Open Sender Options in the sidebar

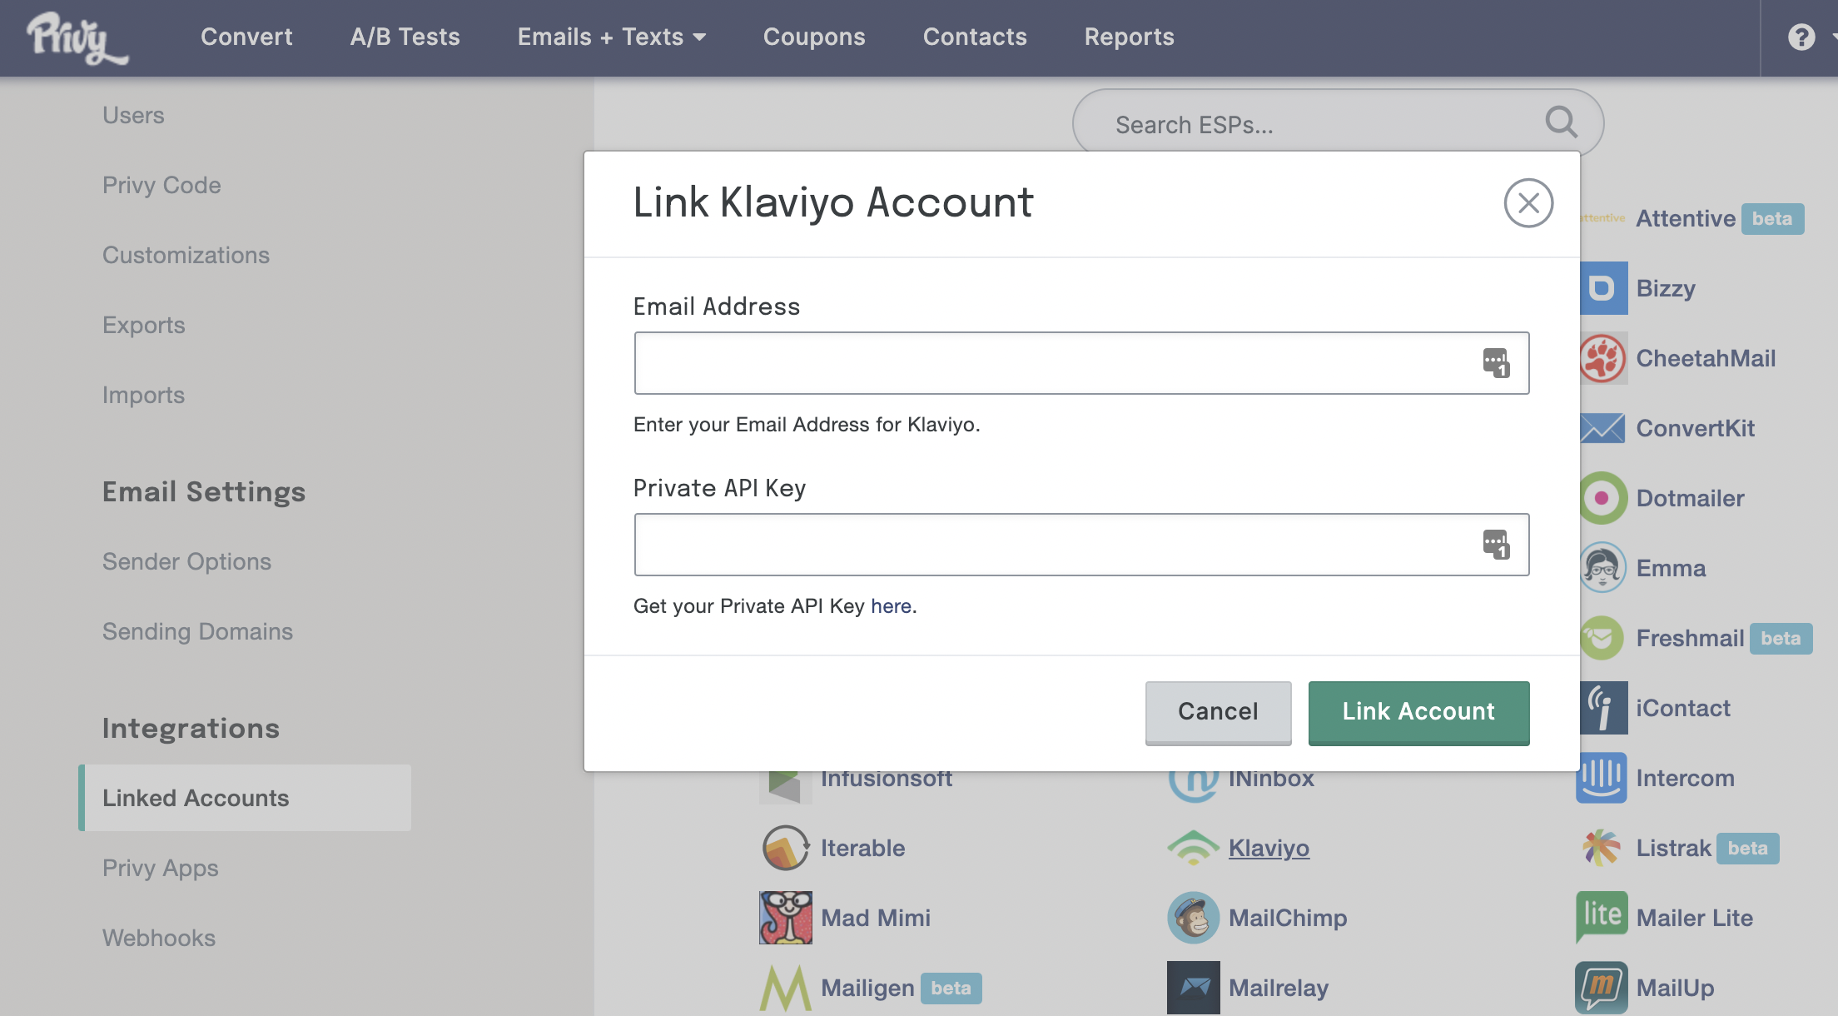pyautogui.click(x=186, y=561)
